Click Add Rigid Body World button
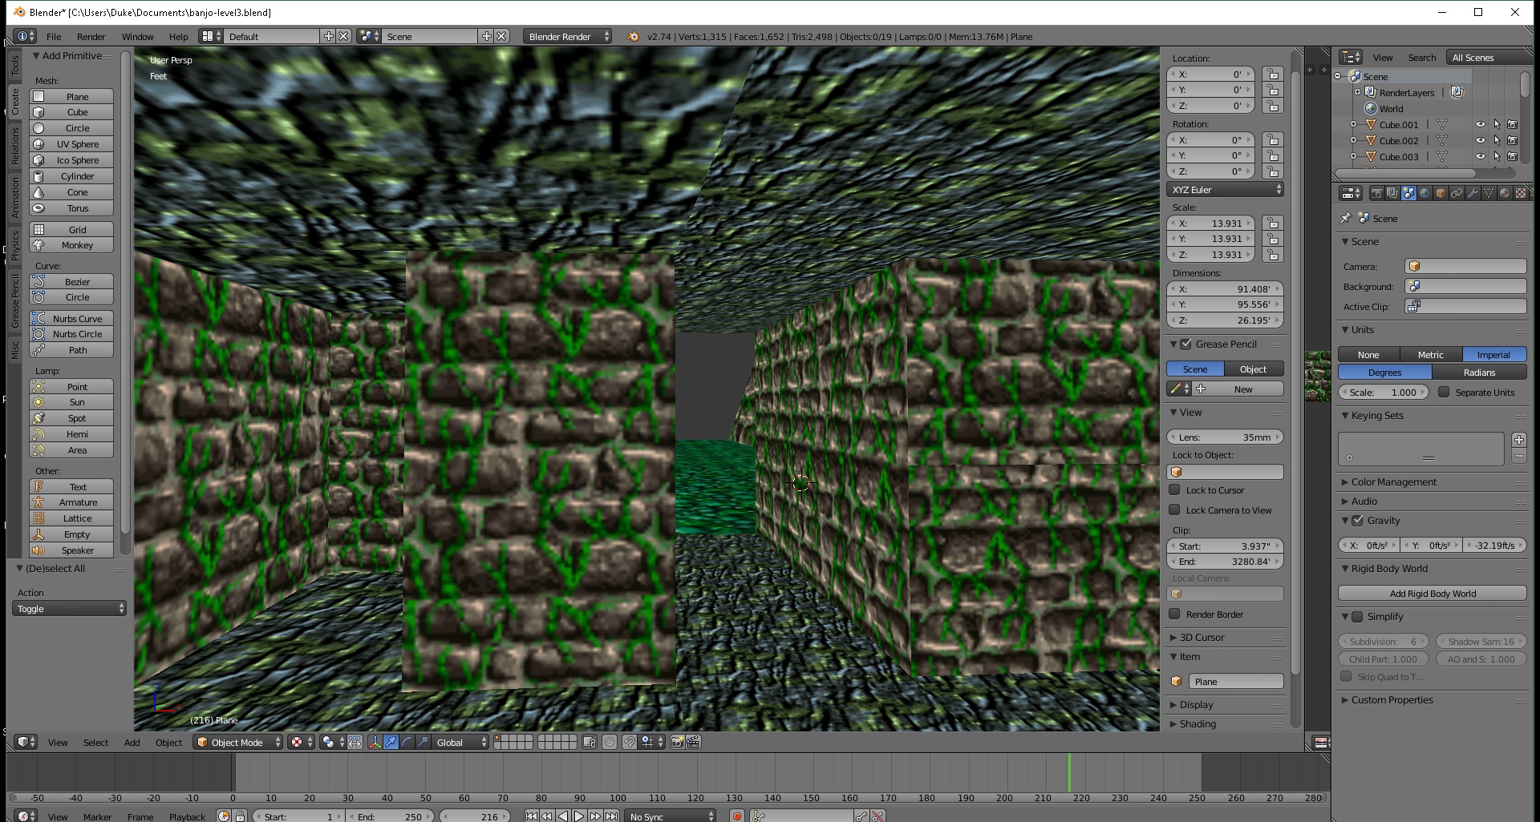Image resolution: width=1540 pixels, height=822 pixels. 1432,594
